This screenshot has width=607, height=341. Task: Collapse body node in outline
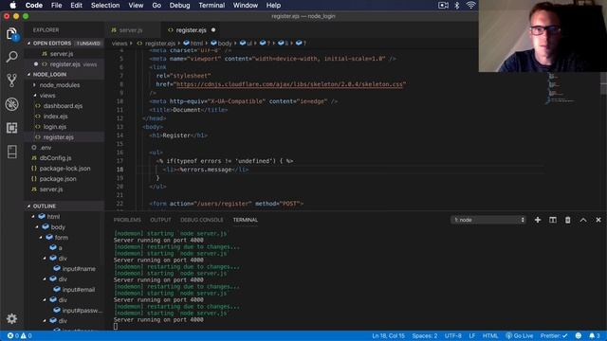tap(38, 227)
